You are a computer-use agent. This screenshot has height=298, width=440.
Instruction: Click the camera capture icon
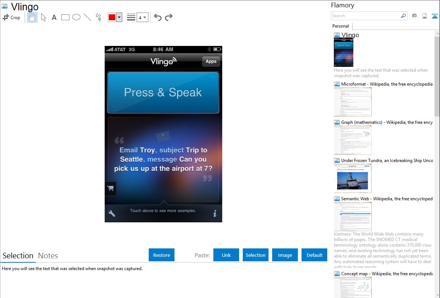414,16
